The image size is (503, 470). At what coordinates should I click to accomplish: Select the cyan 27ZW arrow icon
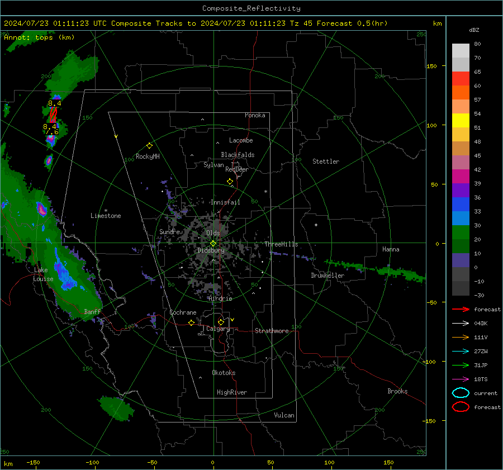pyautogui.click(x=461, y=352)
